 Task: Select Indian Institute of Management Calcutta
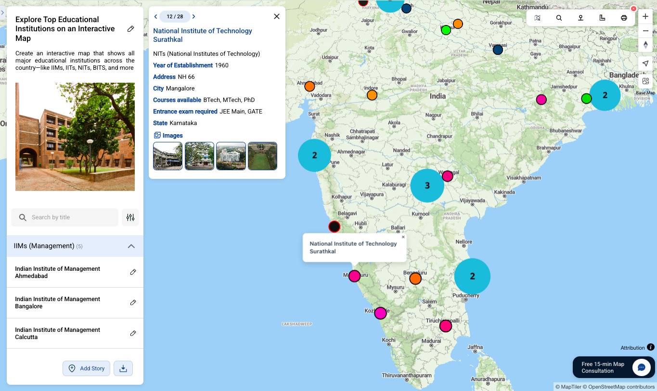tap(57, 333)
